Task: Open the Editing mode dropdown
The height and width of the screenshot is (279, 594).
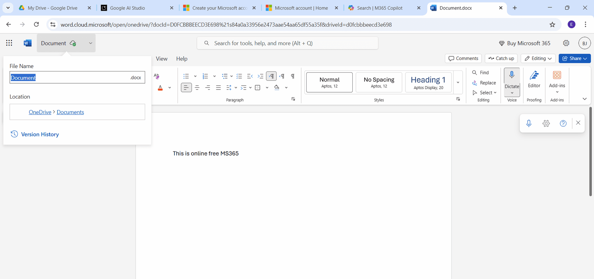Action: click(538, 59)
